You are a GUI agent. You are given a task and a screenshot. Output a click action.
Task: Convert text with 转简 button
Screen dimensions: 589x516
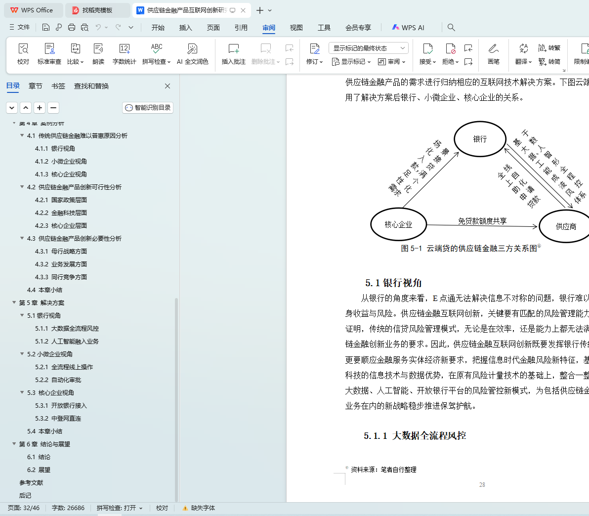[549, 61]
